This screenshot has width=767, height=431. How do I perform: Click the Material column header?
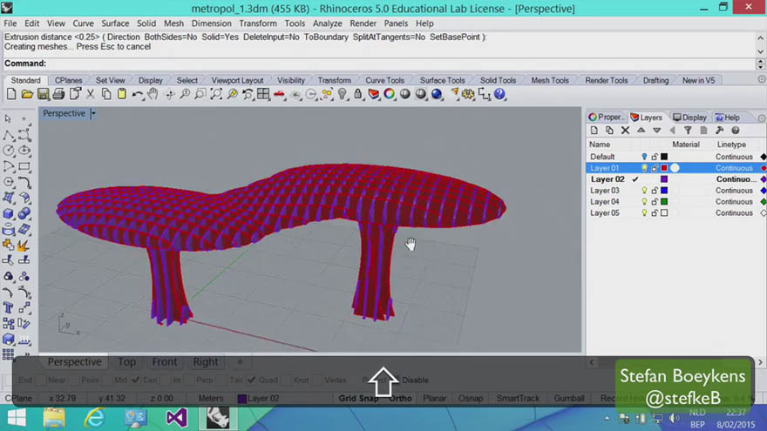(x=686, y=145)
